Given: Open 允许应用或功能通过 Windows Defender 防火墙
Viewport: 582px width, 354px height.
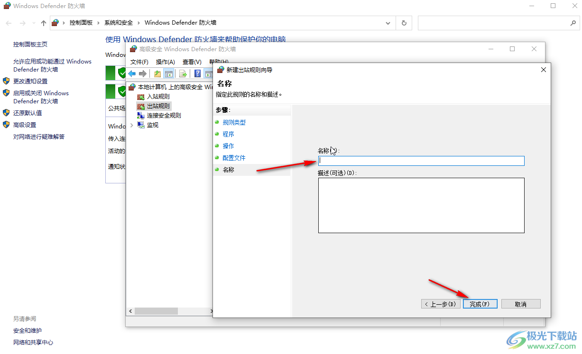Looking at the screenshot, I should click(x=52, y=65).
